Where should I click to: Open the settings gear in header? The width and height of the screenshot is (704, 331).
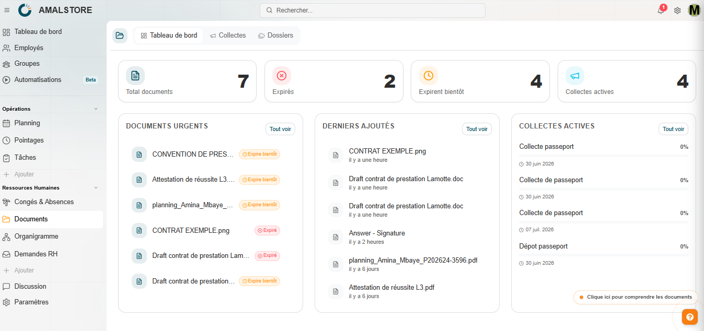[x=677, y=10]
